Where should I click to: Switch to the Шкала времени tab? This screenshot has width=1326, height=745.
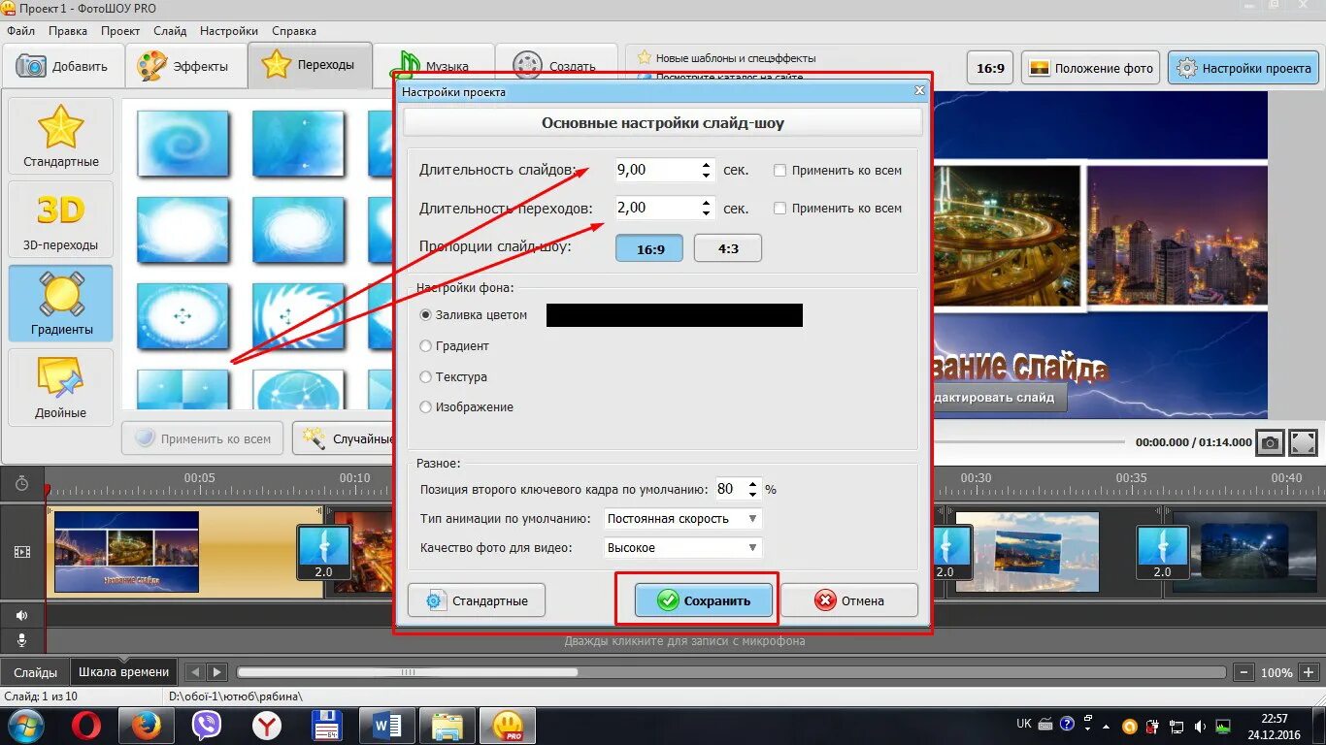tap(124, 670)
